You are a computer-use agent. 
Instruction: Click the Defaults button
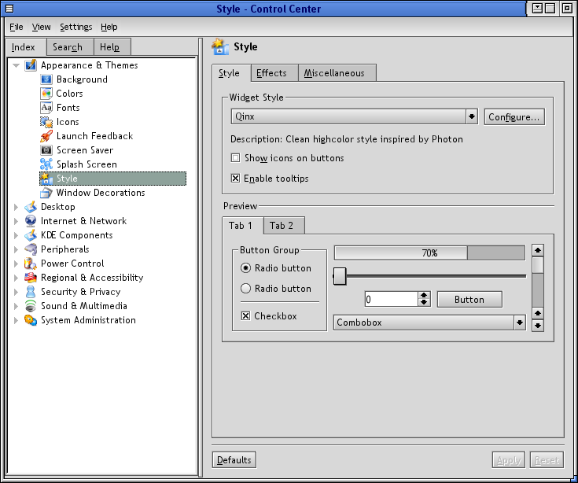coord(234,459)
